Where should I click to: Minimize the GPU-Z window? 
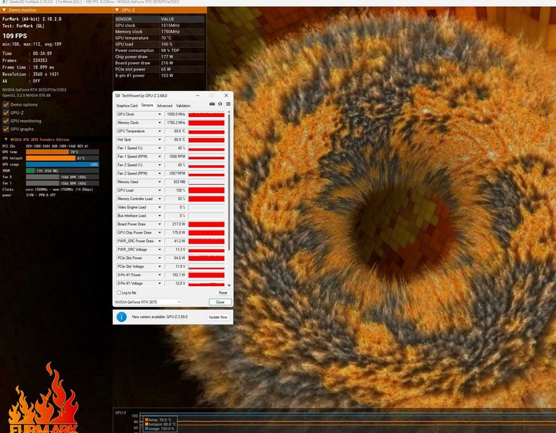(198, 95)
